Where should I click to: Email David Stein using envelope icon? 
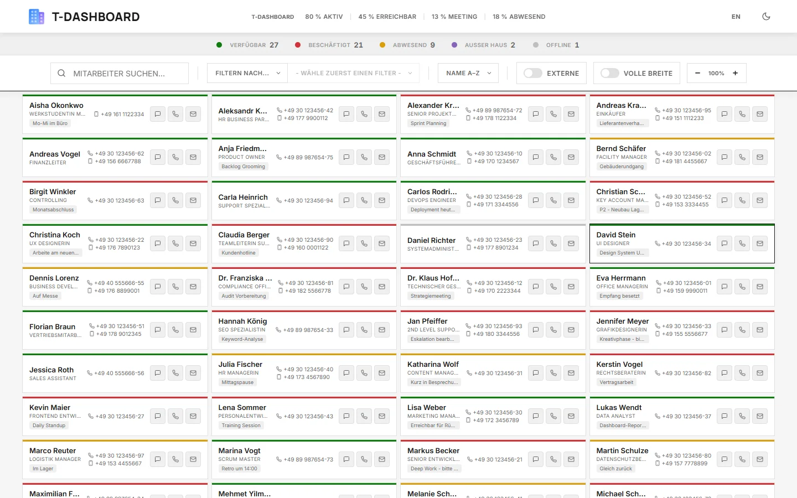[760, 243]
